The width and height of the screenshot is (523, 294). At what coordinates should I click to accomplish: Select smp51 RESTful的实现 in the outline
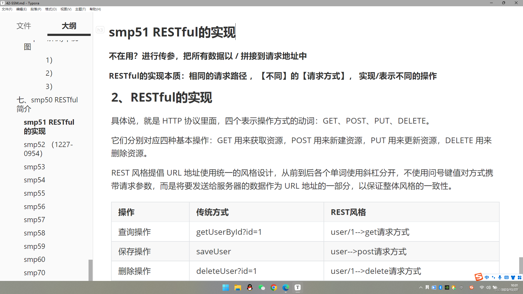(x=49, y=127)
